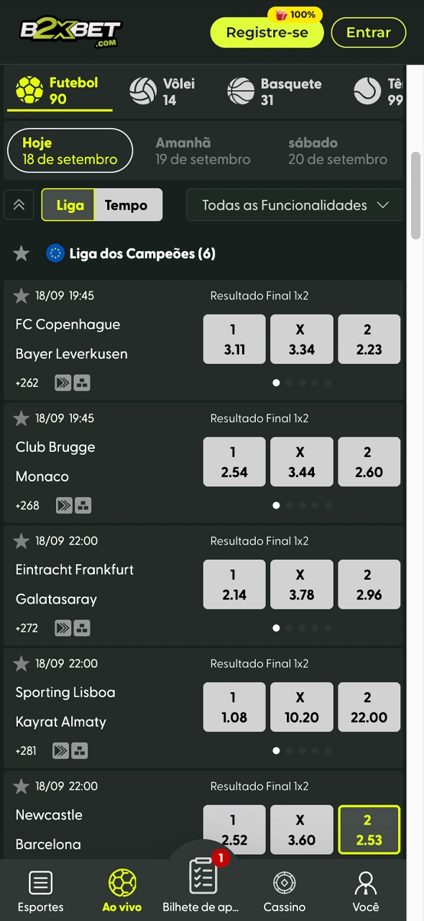Favorite the Newcastle vs Barcelona match
This screenshot has height=921, width=424.
point(21,786)
